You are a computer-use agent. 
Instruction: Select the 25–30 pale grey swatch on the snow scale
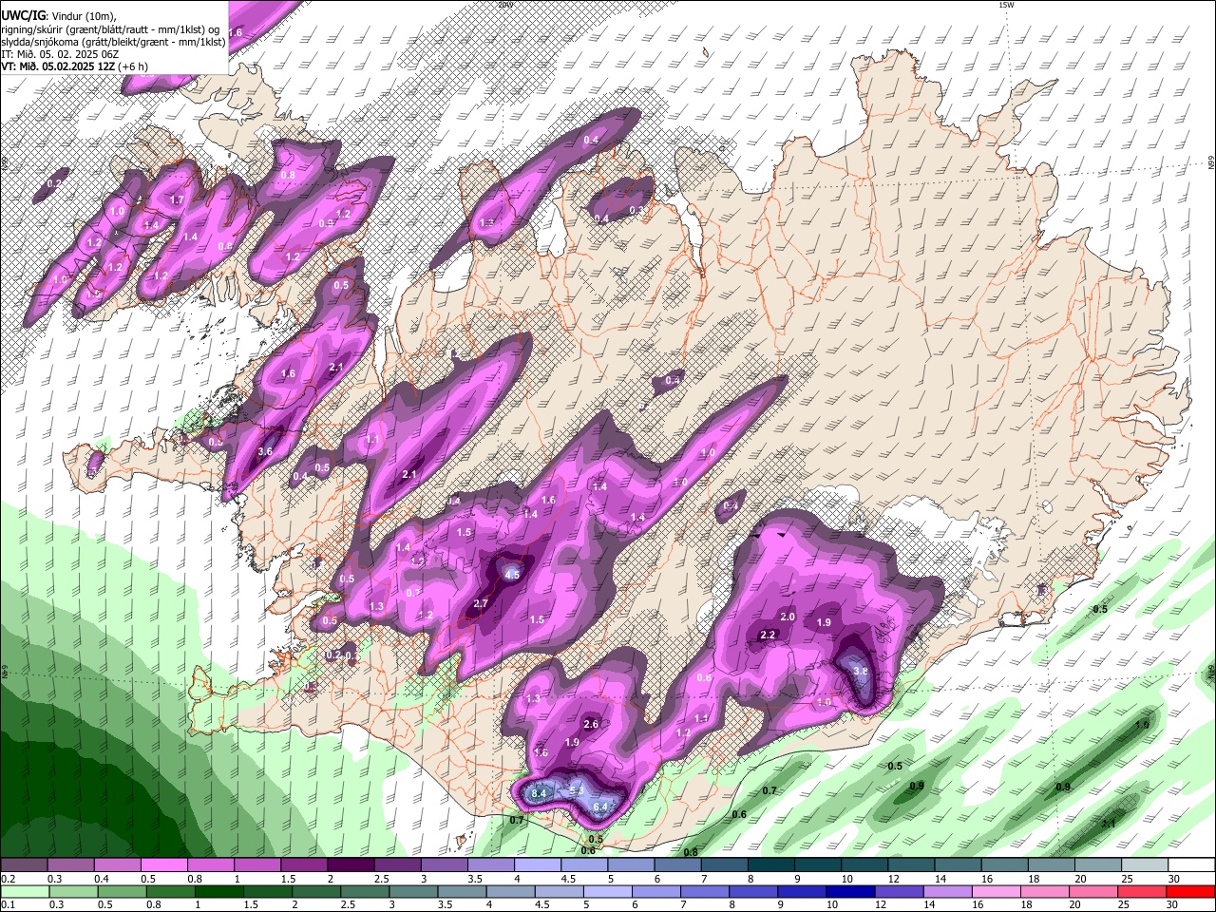click(x=1145, y=865)
